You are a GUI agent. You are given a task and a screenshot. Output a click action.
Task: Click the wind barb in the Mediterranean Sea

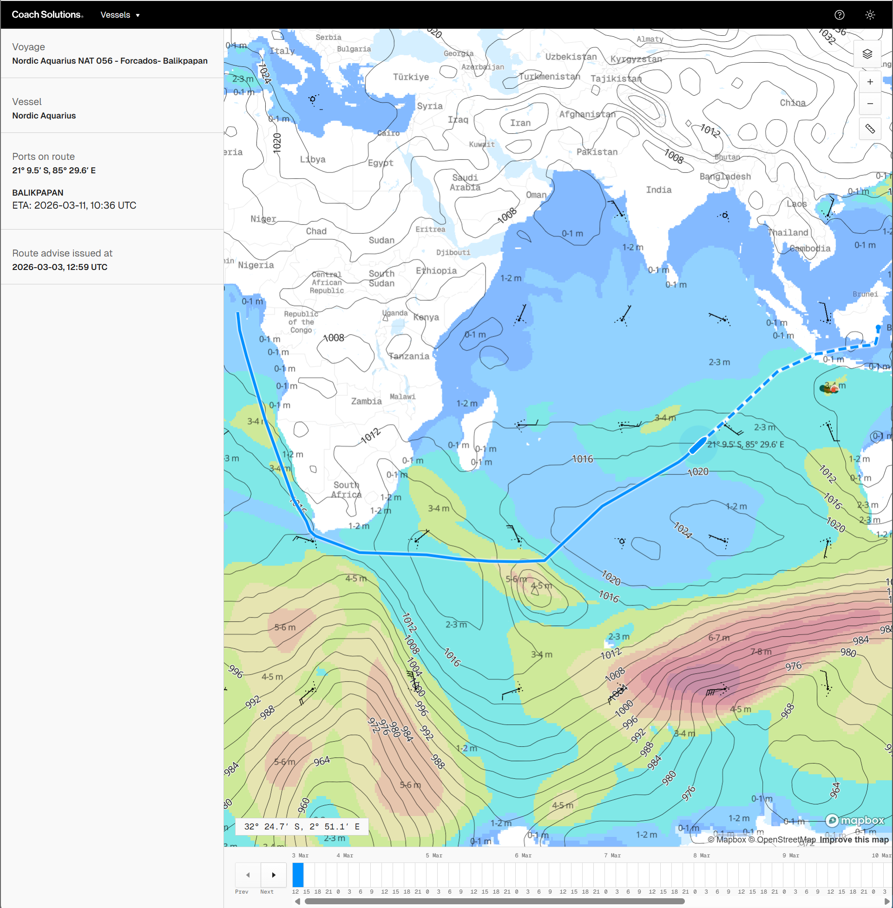pyautogui.click(x=313, y=99)
